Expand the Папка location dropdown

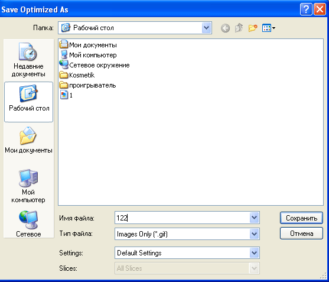coord(207,28)
